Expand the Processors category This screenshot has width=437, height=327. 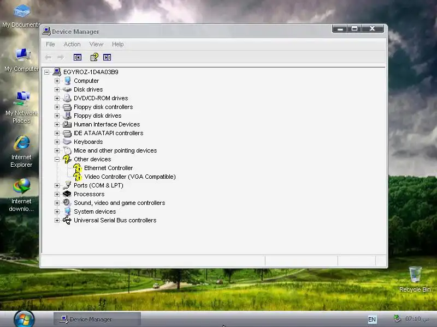57,194
